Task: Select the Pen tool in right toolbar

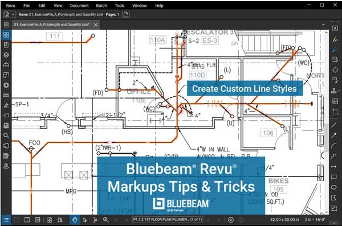Action: coord(335,50)
